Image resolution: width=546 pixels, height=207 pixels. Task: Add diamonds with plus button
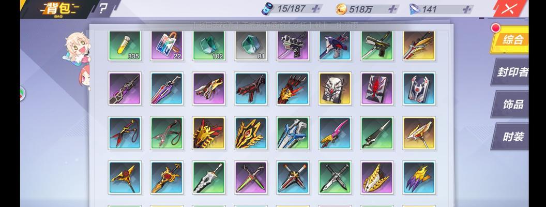(x=466, y=9)
